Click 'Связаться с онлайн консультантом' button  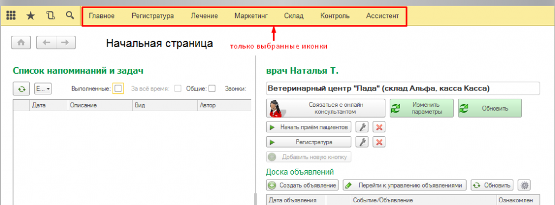coord(325,108)
